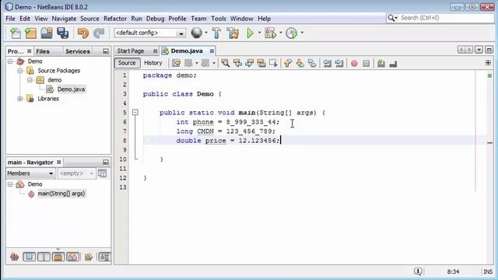
Task: Toggle Show Non-Public Members lock filter
Action: point(58,257)
